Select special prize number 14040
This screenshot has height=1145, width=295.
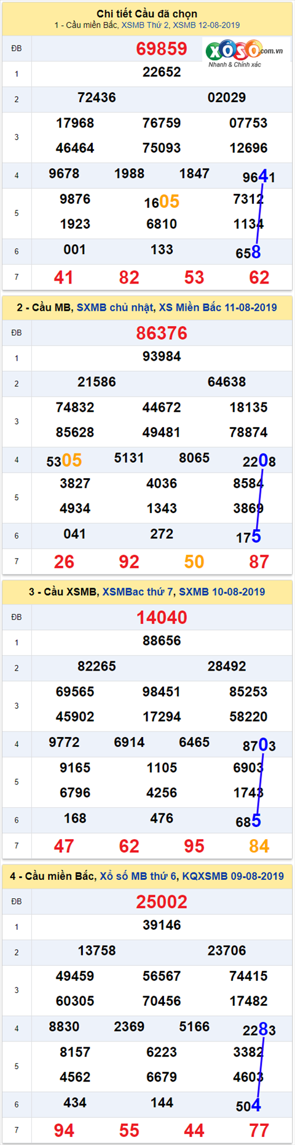[x=162, y=618]
